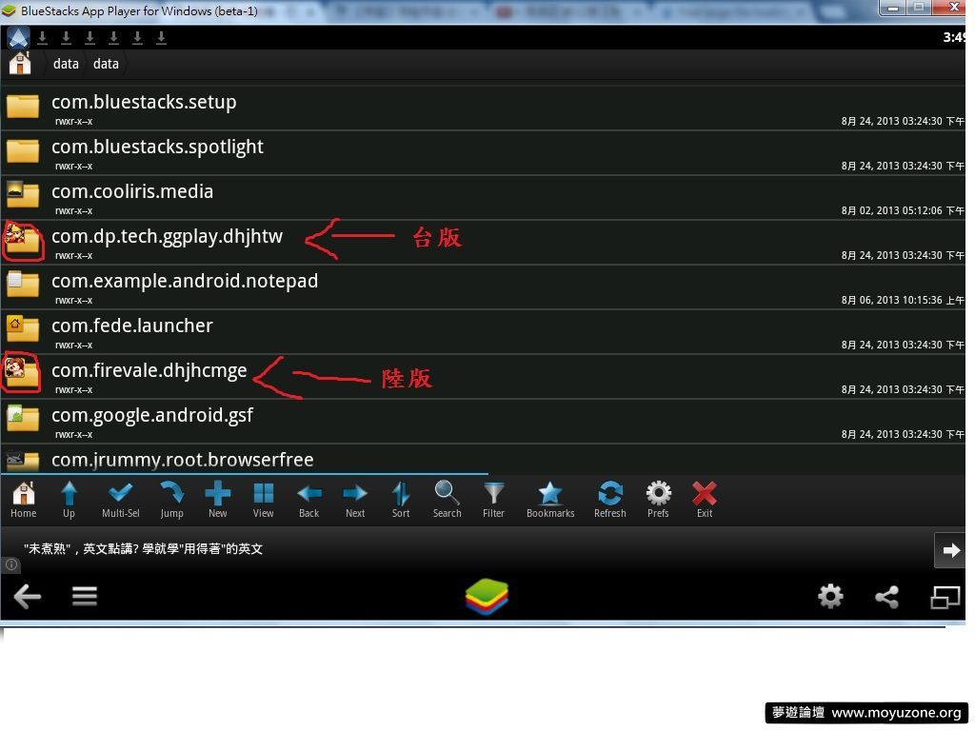Create New item with plus icon
The height and width of the screenshot is (731, 975).
(x=218, y=500)
